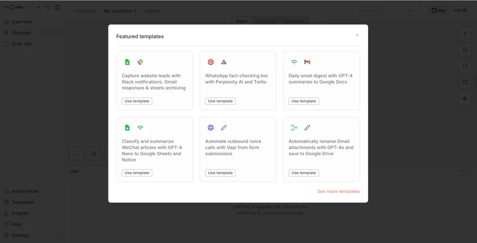The height and width of the screenshot is (243, 477).
Task: Use the Classify WeChat articles template
Action: coord(137,173)
